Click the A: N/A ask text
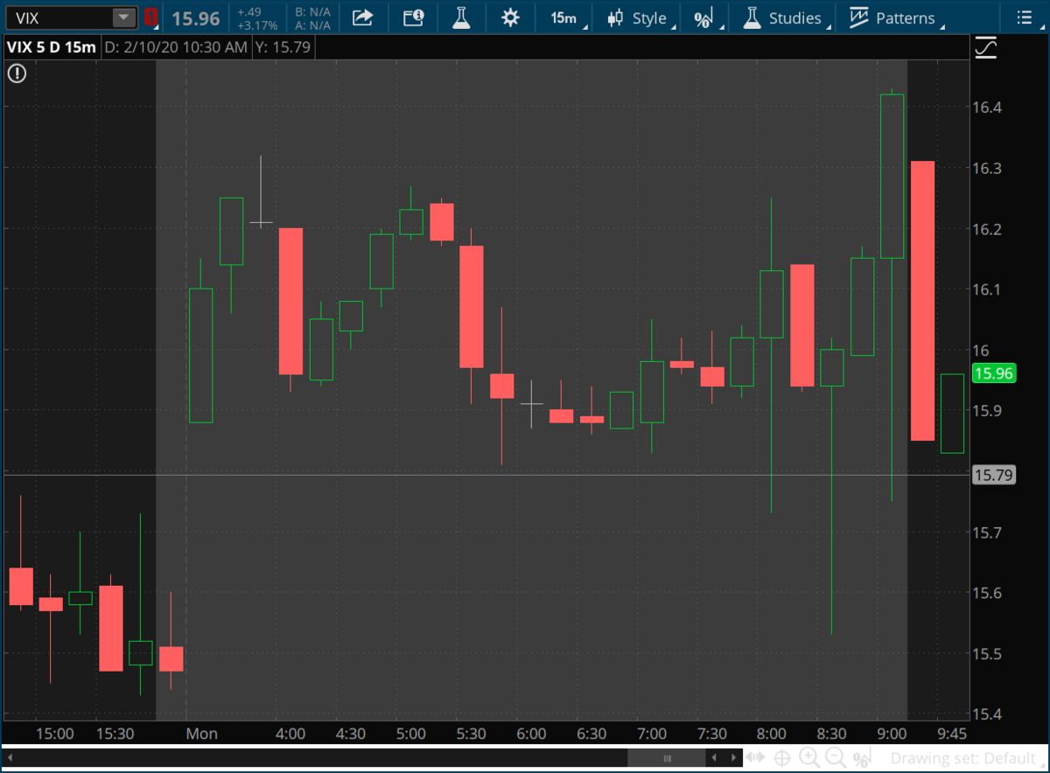The image size is (1050, 773). tap(312, 25)
